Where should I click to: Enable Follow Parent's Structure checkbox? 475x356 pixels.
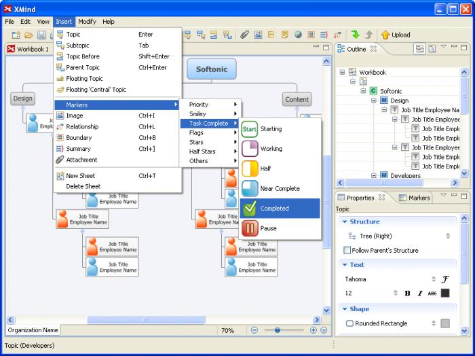[x=347, y=251]
